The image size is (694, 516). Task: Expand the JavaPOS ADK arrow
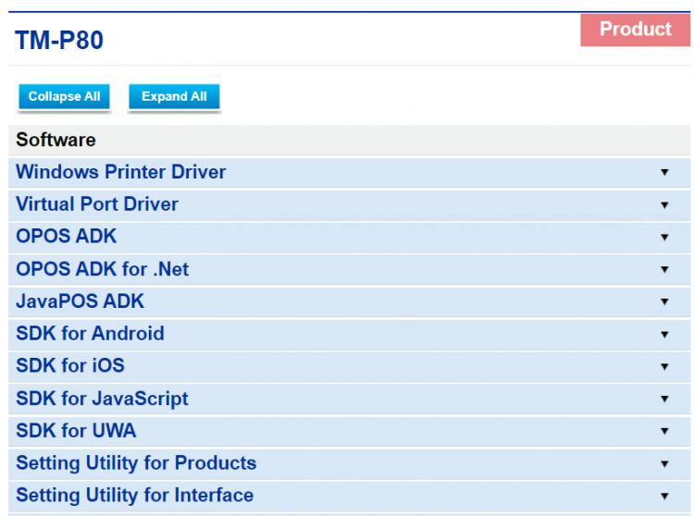click(664, 301)
